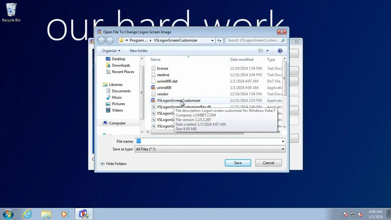391x220 pixels.
Task: Open the Help question-mark icon
Action: [280, 51]
